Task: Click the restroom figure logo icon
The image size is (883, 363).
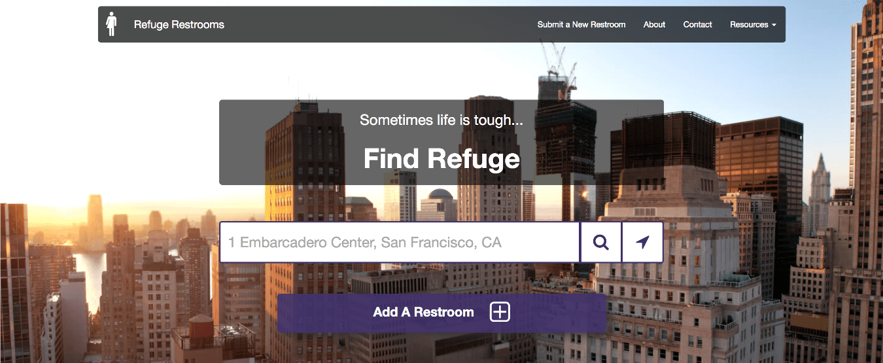Action: pos(112,24)
